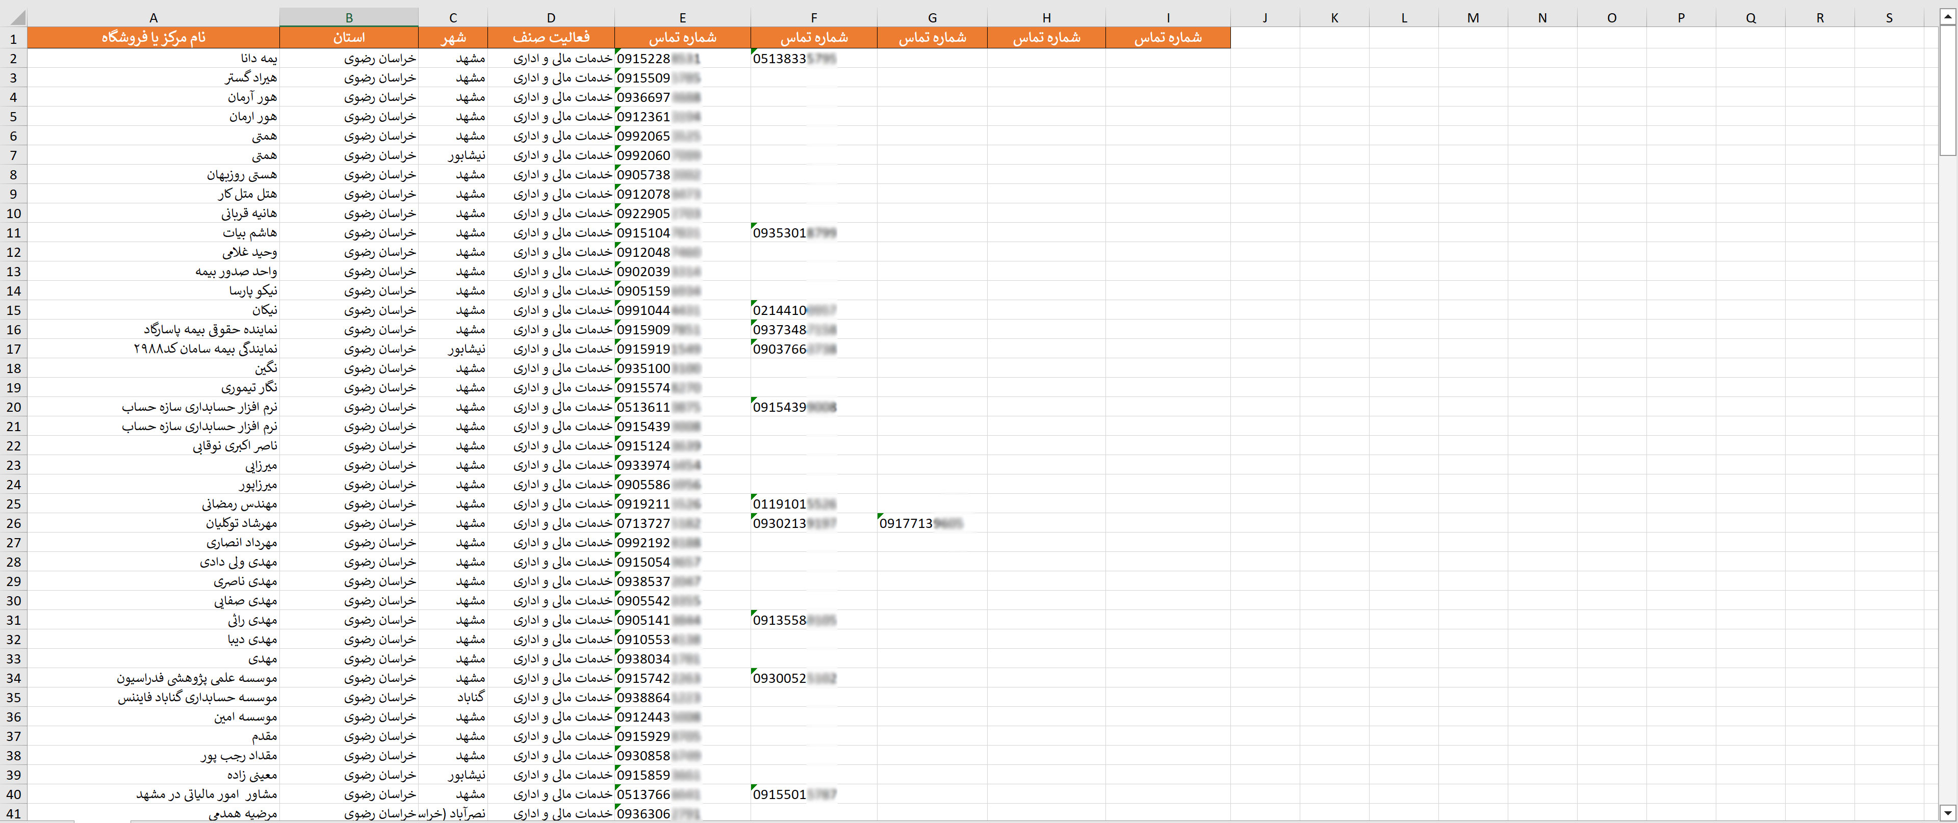Select column M header

coord(1473,17)
